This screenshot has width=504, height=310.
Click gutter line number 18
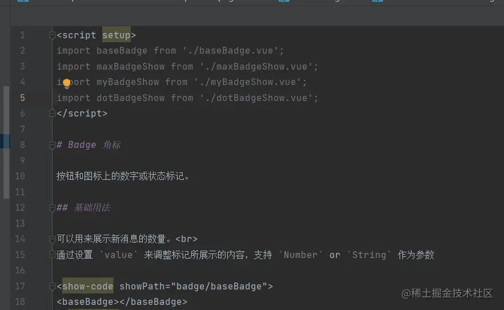click(x=20, y=301)
